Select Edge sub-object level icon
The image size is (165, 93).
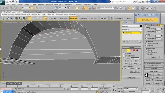click(x=128, y=50)
